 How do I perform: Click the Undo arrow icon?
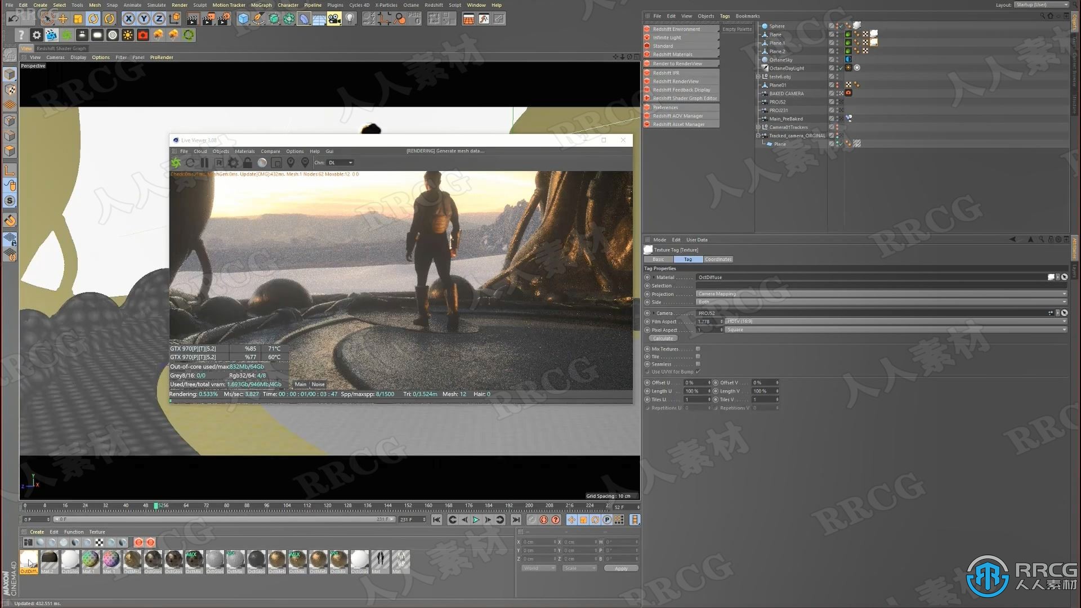(x=12, y=19)
